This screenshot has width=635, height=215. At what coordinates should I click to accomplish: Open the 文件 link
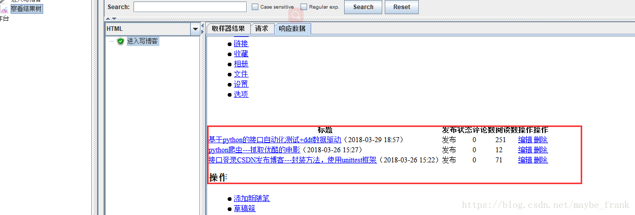[x=241, y=74]
